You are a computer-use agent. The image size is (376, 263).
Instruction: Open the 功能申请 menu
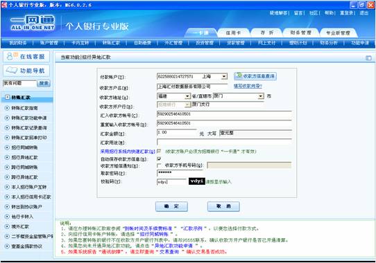coord(360,43)
